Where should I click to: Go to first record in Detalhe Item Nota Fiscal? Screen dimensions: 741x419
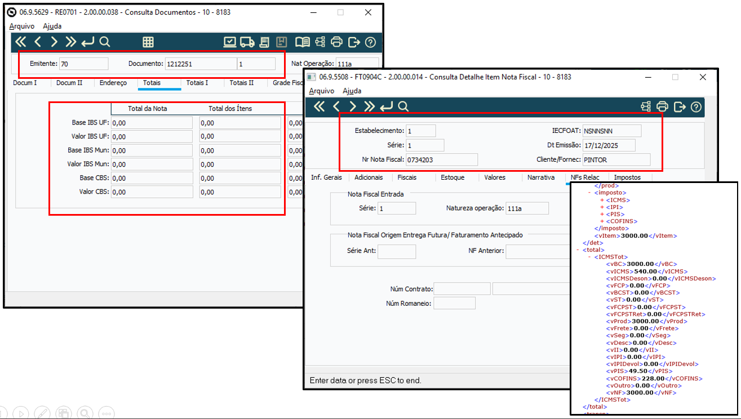320,106
